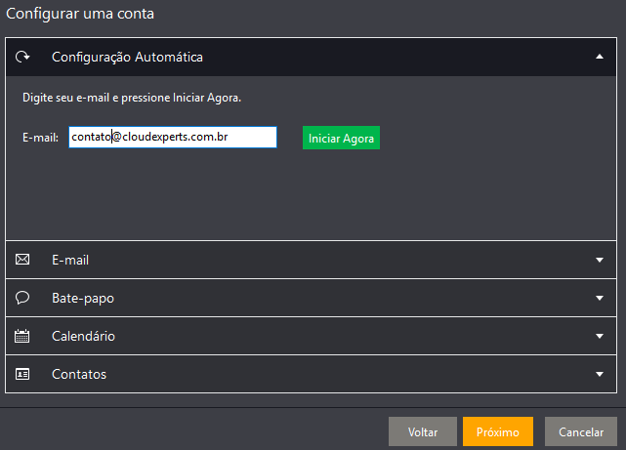Start setup with Iniciar Agora button
626x450 pixels.
coord(341,138)
